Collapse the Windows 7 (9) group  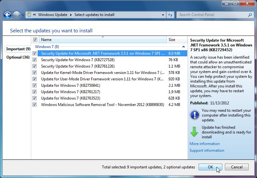point(183,47)
